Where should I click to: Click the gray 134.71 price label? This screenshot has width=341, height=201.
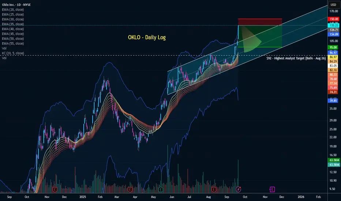click(x=334, y=30)
